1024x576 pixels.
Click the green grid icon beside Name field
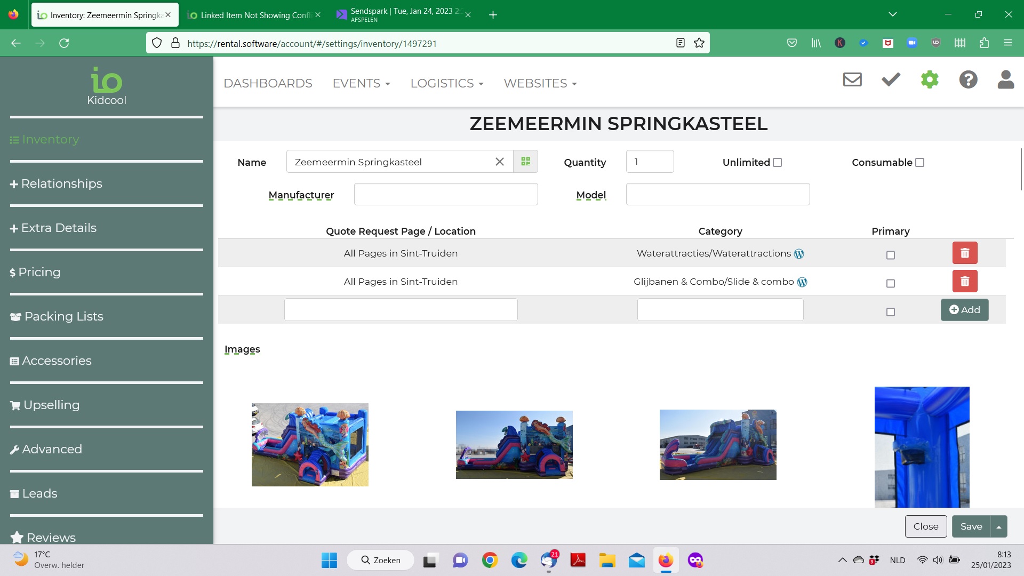[x=525, y=162]
